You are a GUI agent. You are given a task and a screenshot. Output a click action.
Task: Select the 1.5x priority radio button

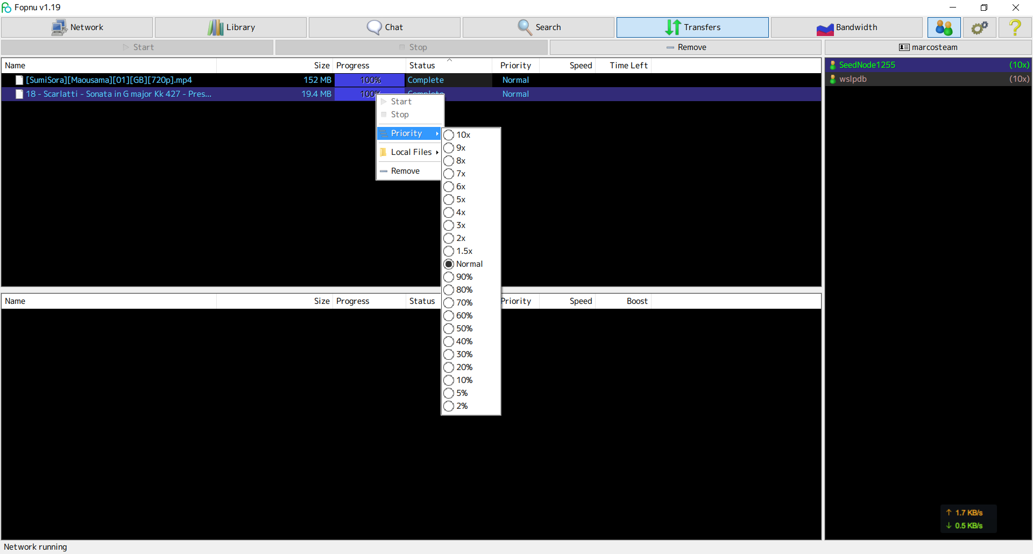click(x=449, y=251)
